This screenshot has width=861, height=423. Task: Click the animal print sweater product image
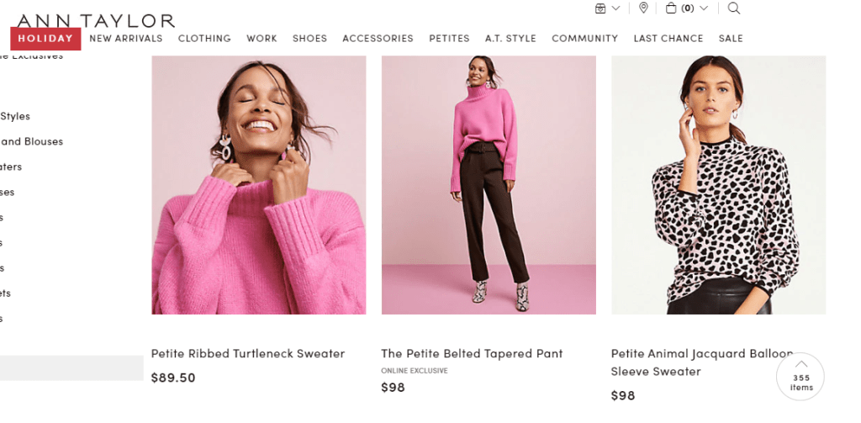pyautogui.click(x=718, y=185)
